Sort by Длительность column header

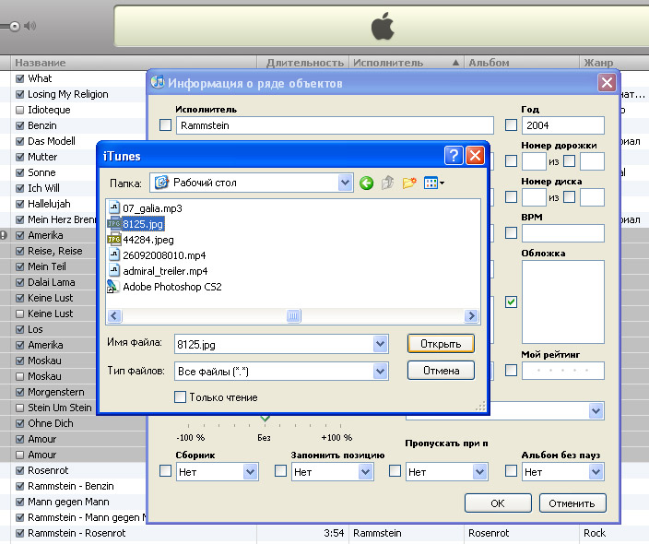coord(304,63)
